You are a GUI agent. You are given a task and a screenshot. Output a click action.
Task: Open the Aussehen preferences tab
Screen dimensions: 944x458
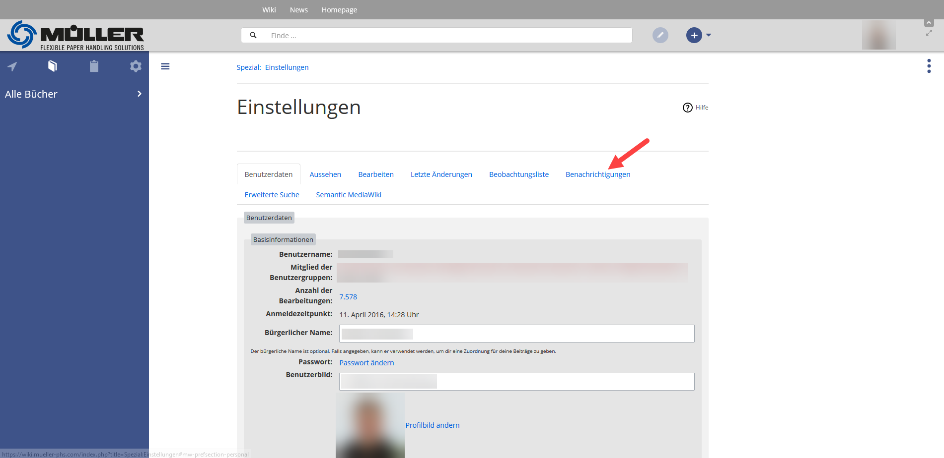(x=325, y=174)
